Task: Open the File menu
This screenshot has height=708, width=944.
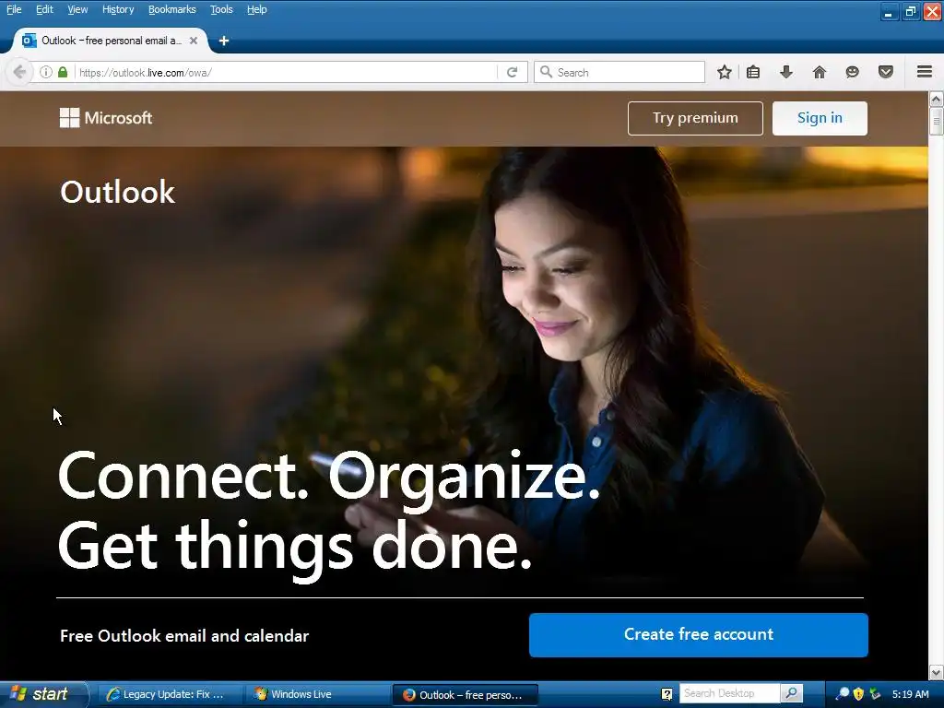Action: pyautogui.click(x=14, y=9)
